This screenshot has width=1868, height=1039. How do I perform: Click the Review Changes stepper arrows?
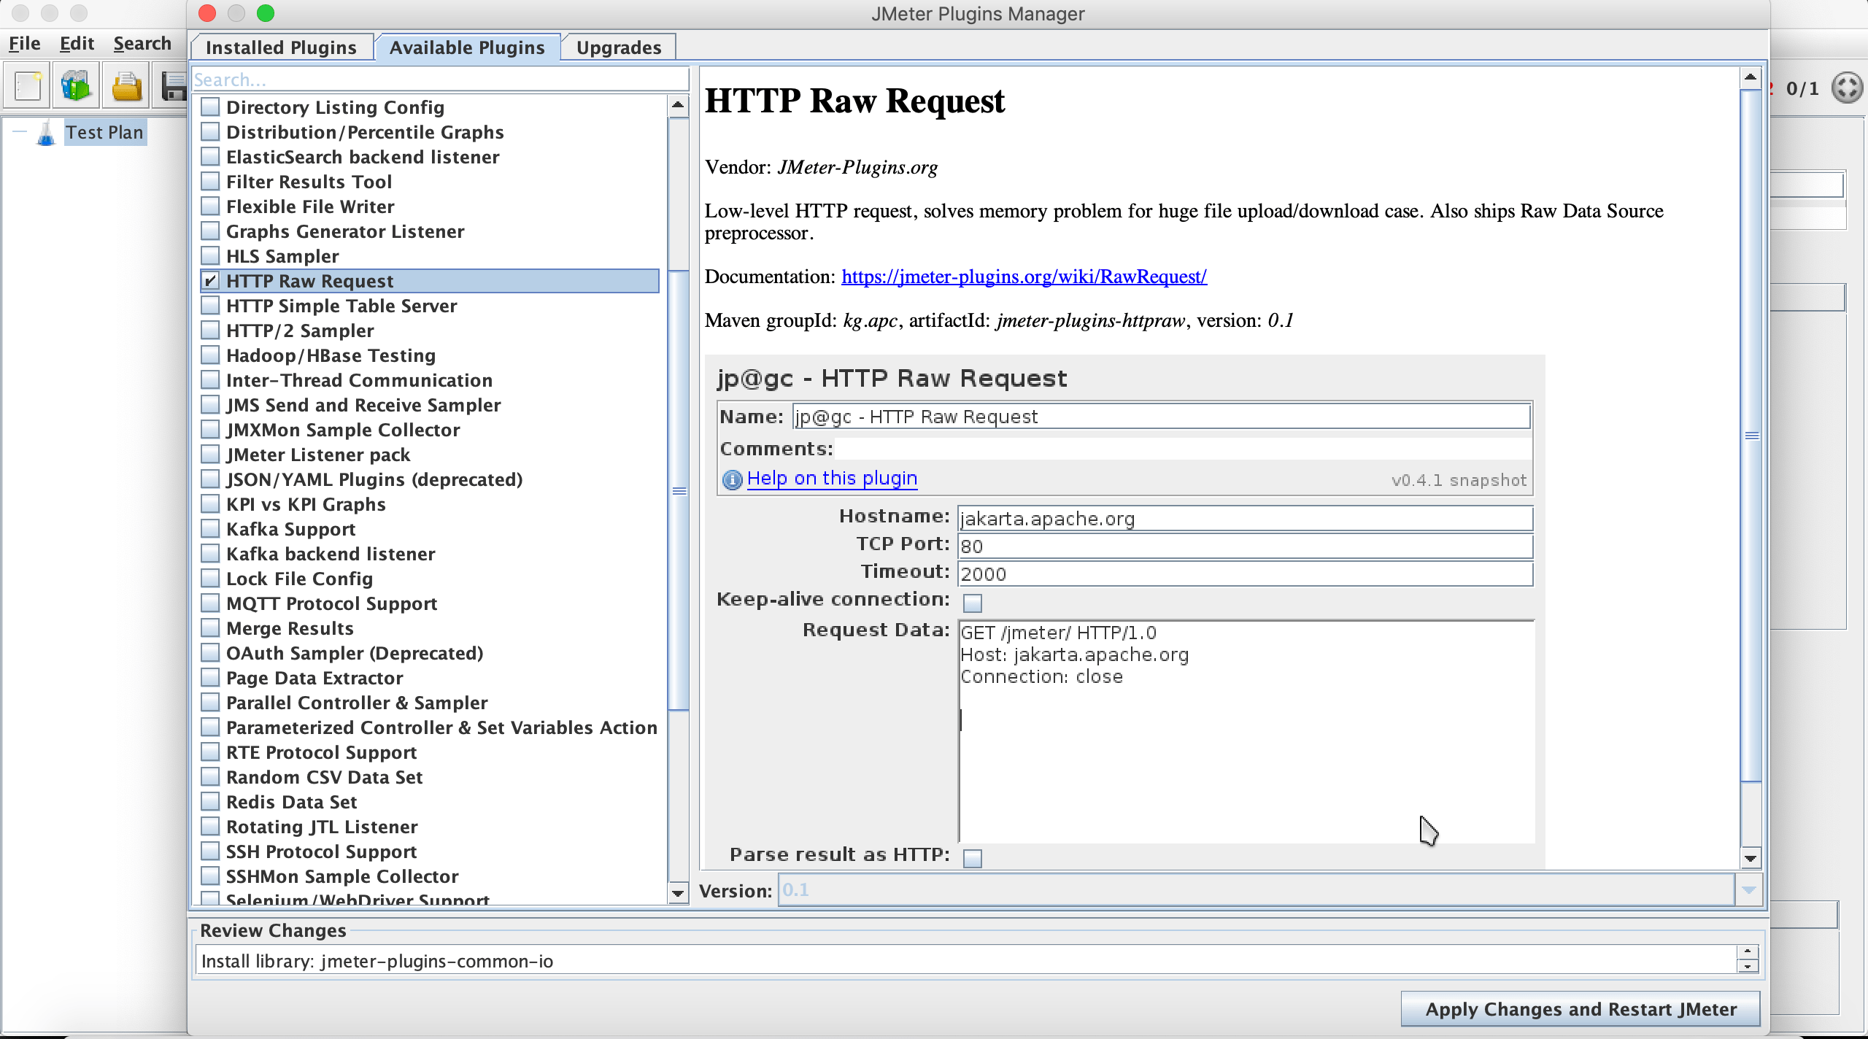coord(1747,959)
